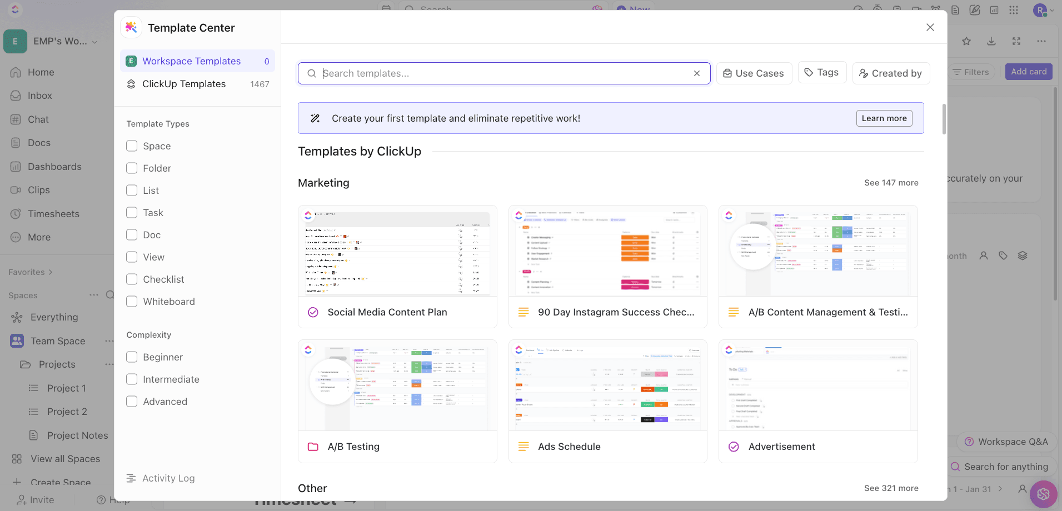The image size is (1062, 511).
Task: Click the download icon behind the dialog
Action: 991,41
